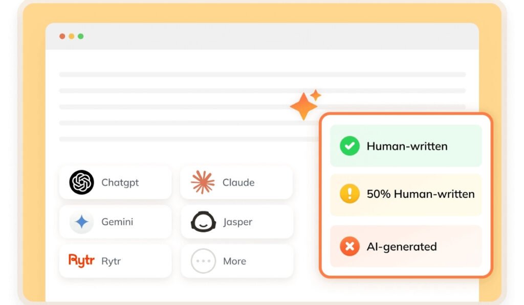Open the More text label
The width and height of the screenshot is (524, 305).
coord(234,261)
